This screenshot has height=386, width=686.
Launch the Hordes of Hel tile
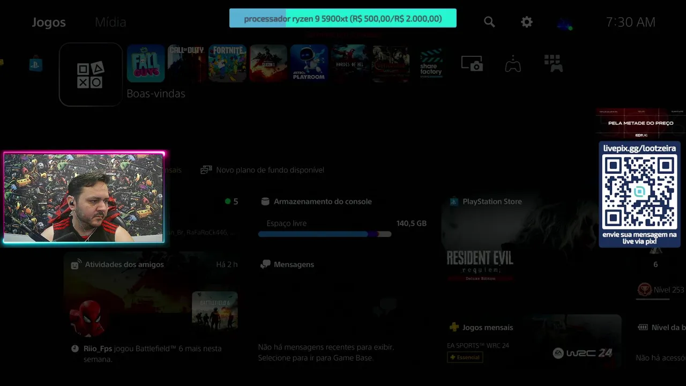[349, 63]
